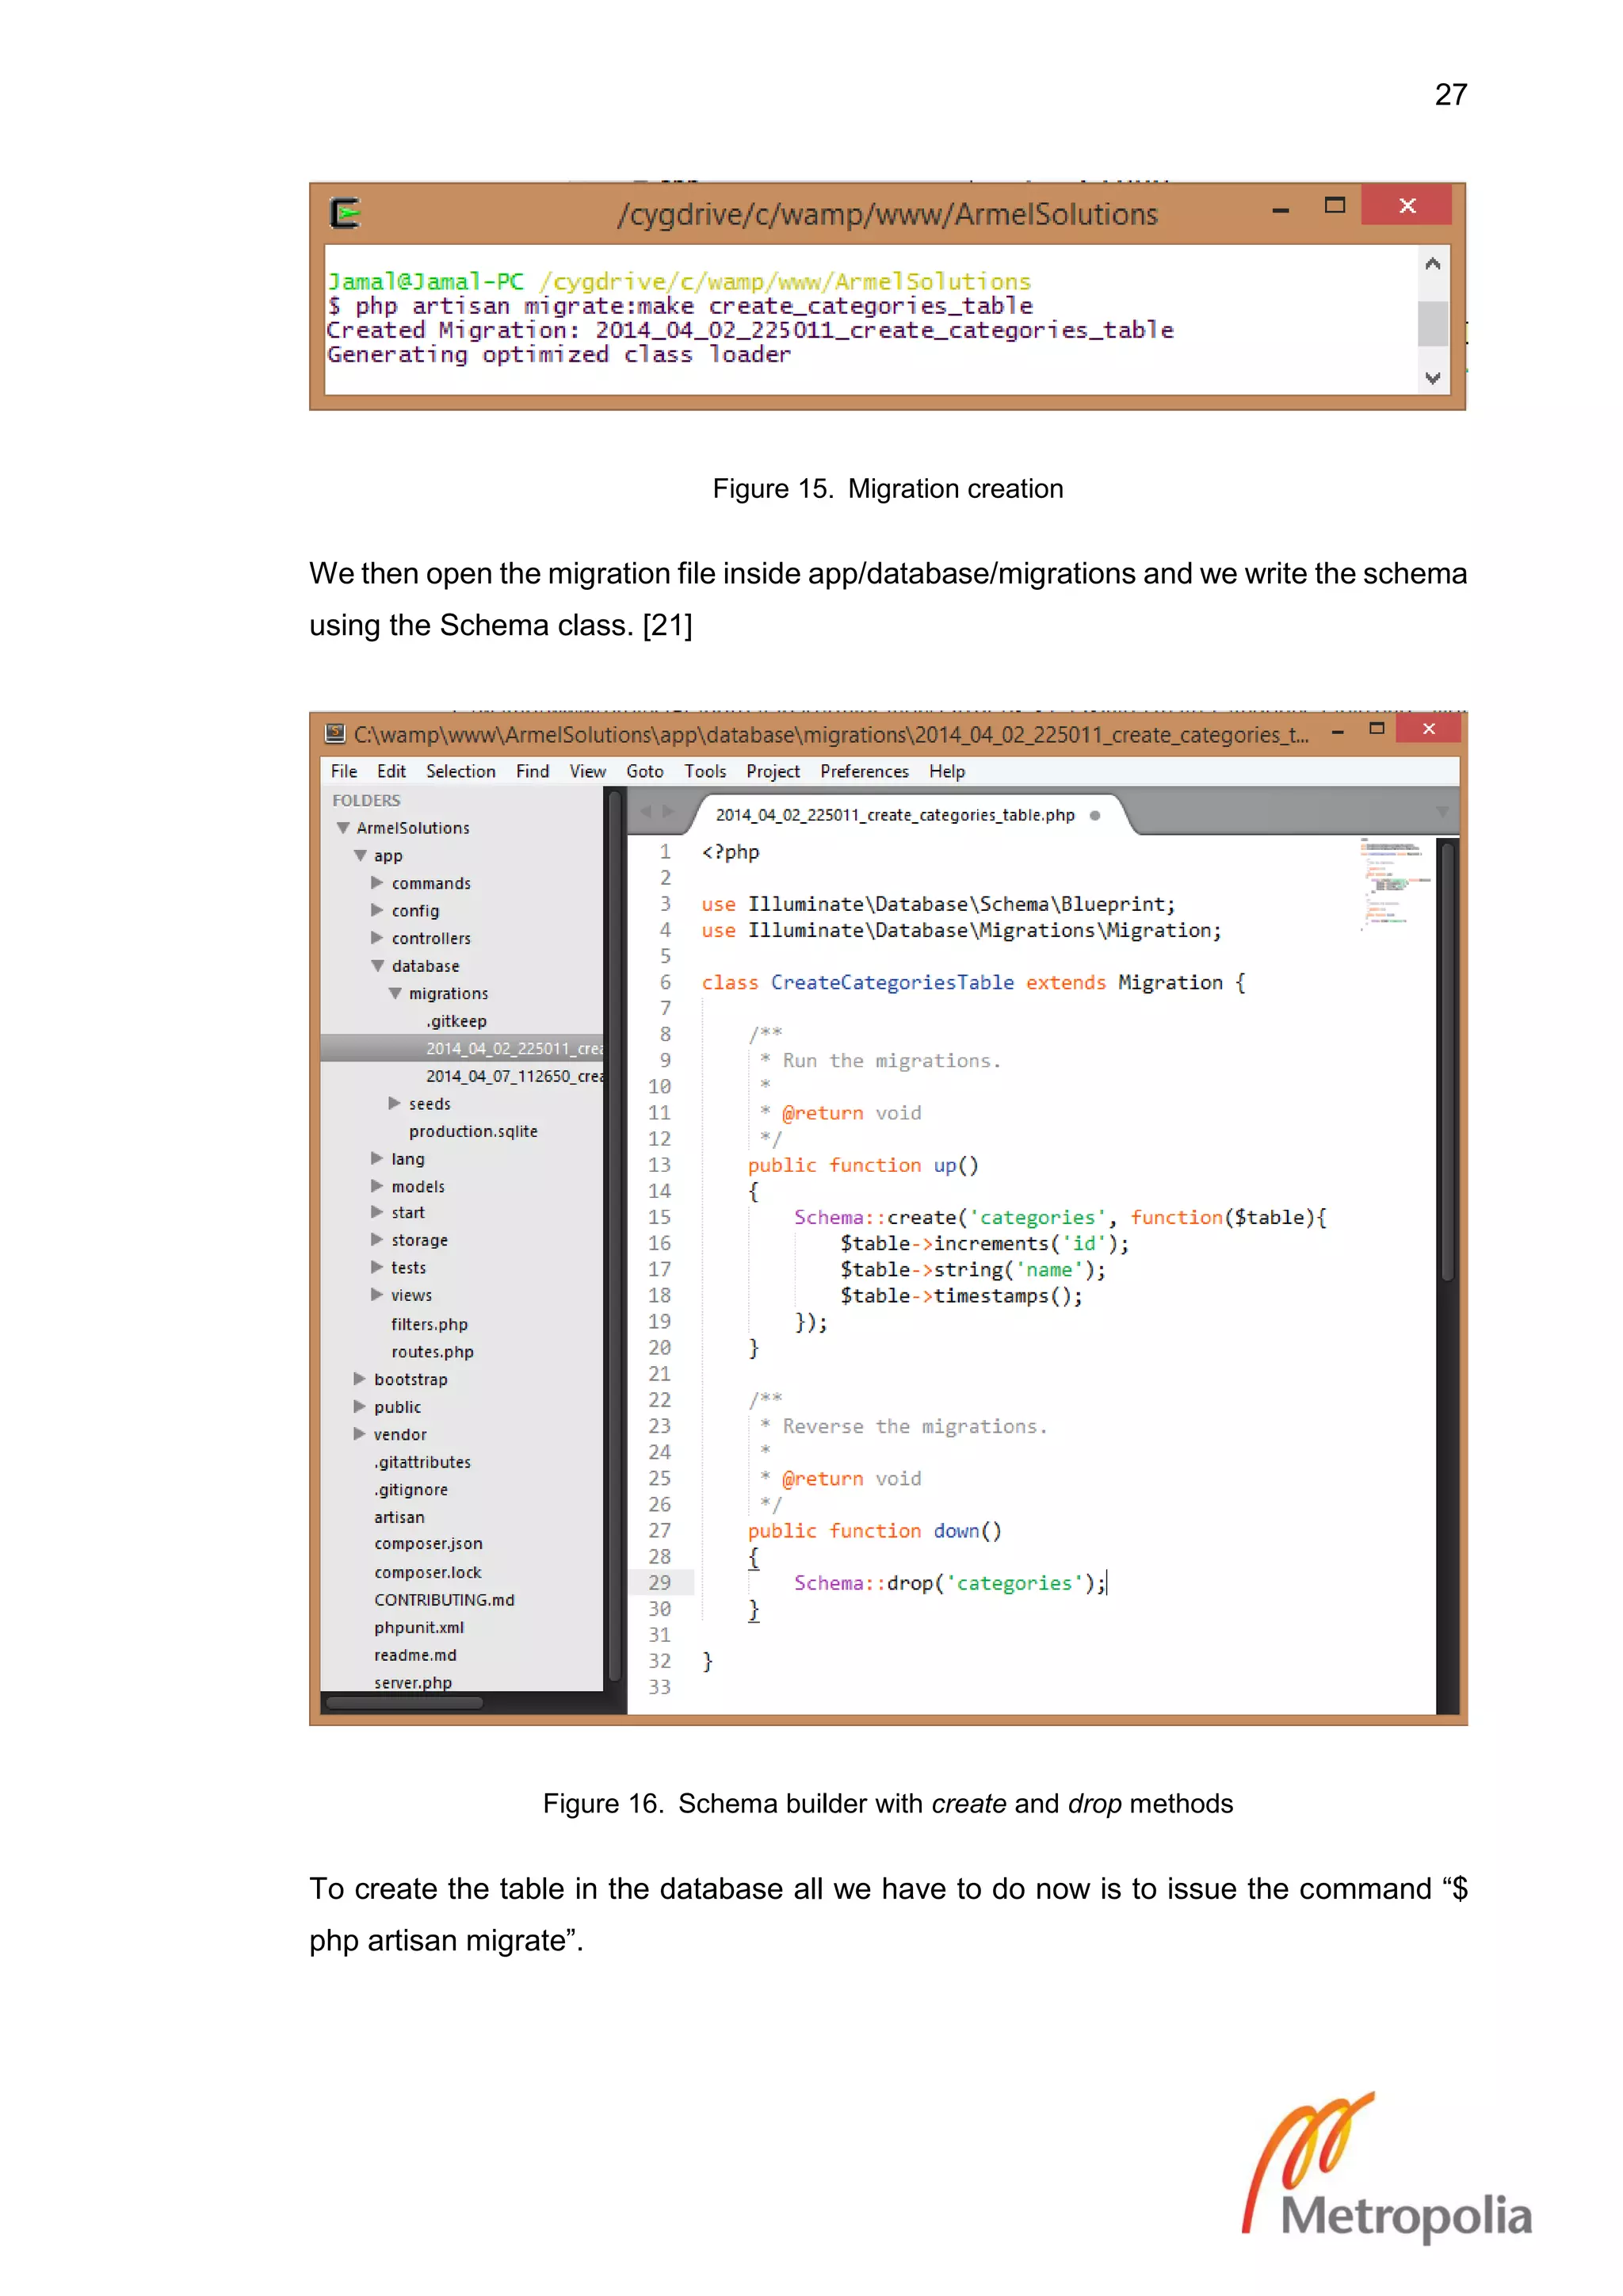Click the terminal window's scroll down arrow

pyautogui.click(x=1433, y=378)
